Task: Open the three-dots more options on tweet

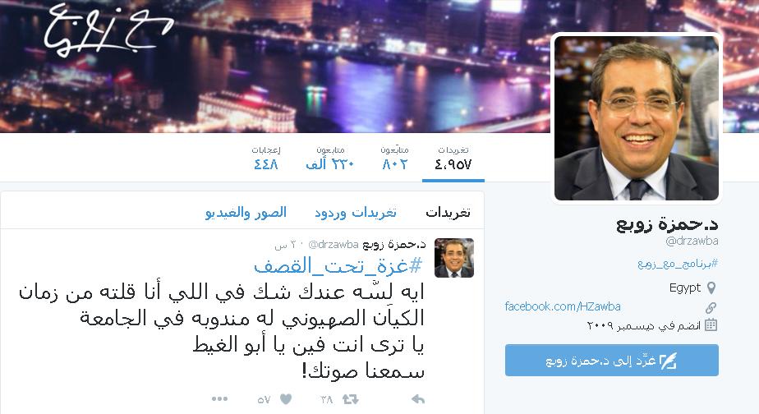Action: pyautogui.click(x=220, y=399)
